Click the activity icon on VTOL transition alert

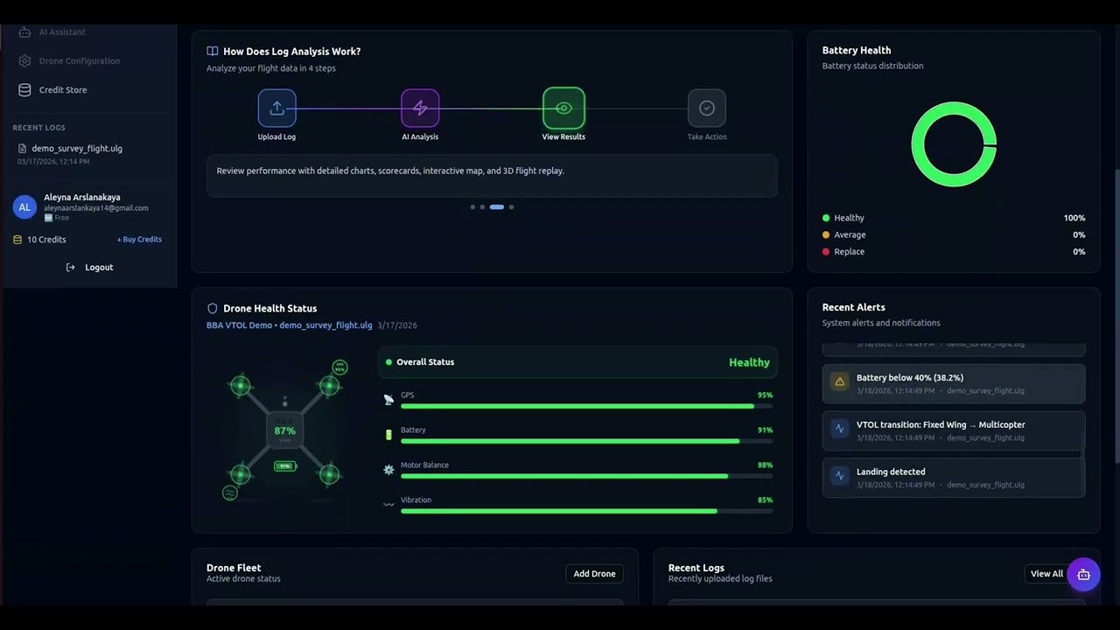(x=840, y=429)
